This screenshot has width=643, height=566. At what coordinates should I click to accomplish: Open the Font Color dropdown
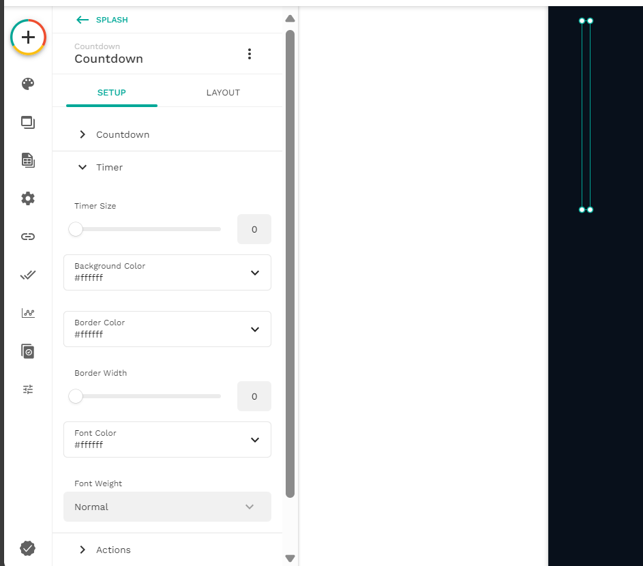(167, 440)
